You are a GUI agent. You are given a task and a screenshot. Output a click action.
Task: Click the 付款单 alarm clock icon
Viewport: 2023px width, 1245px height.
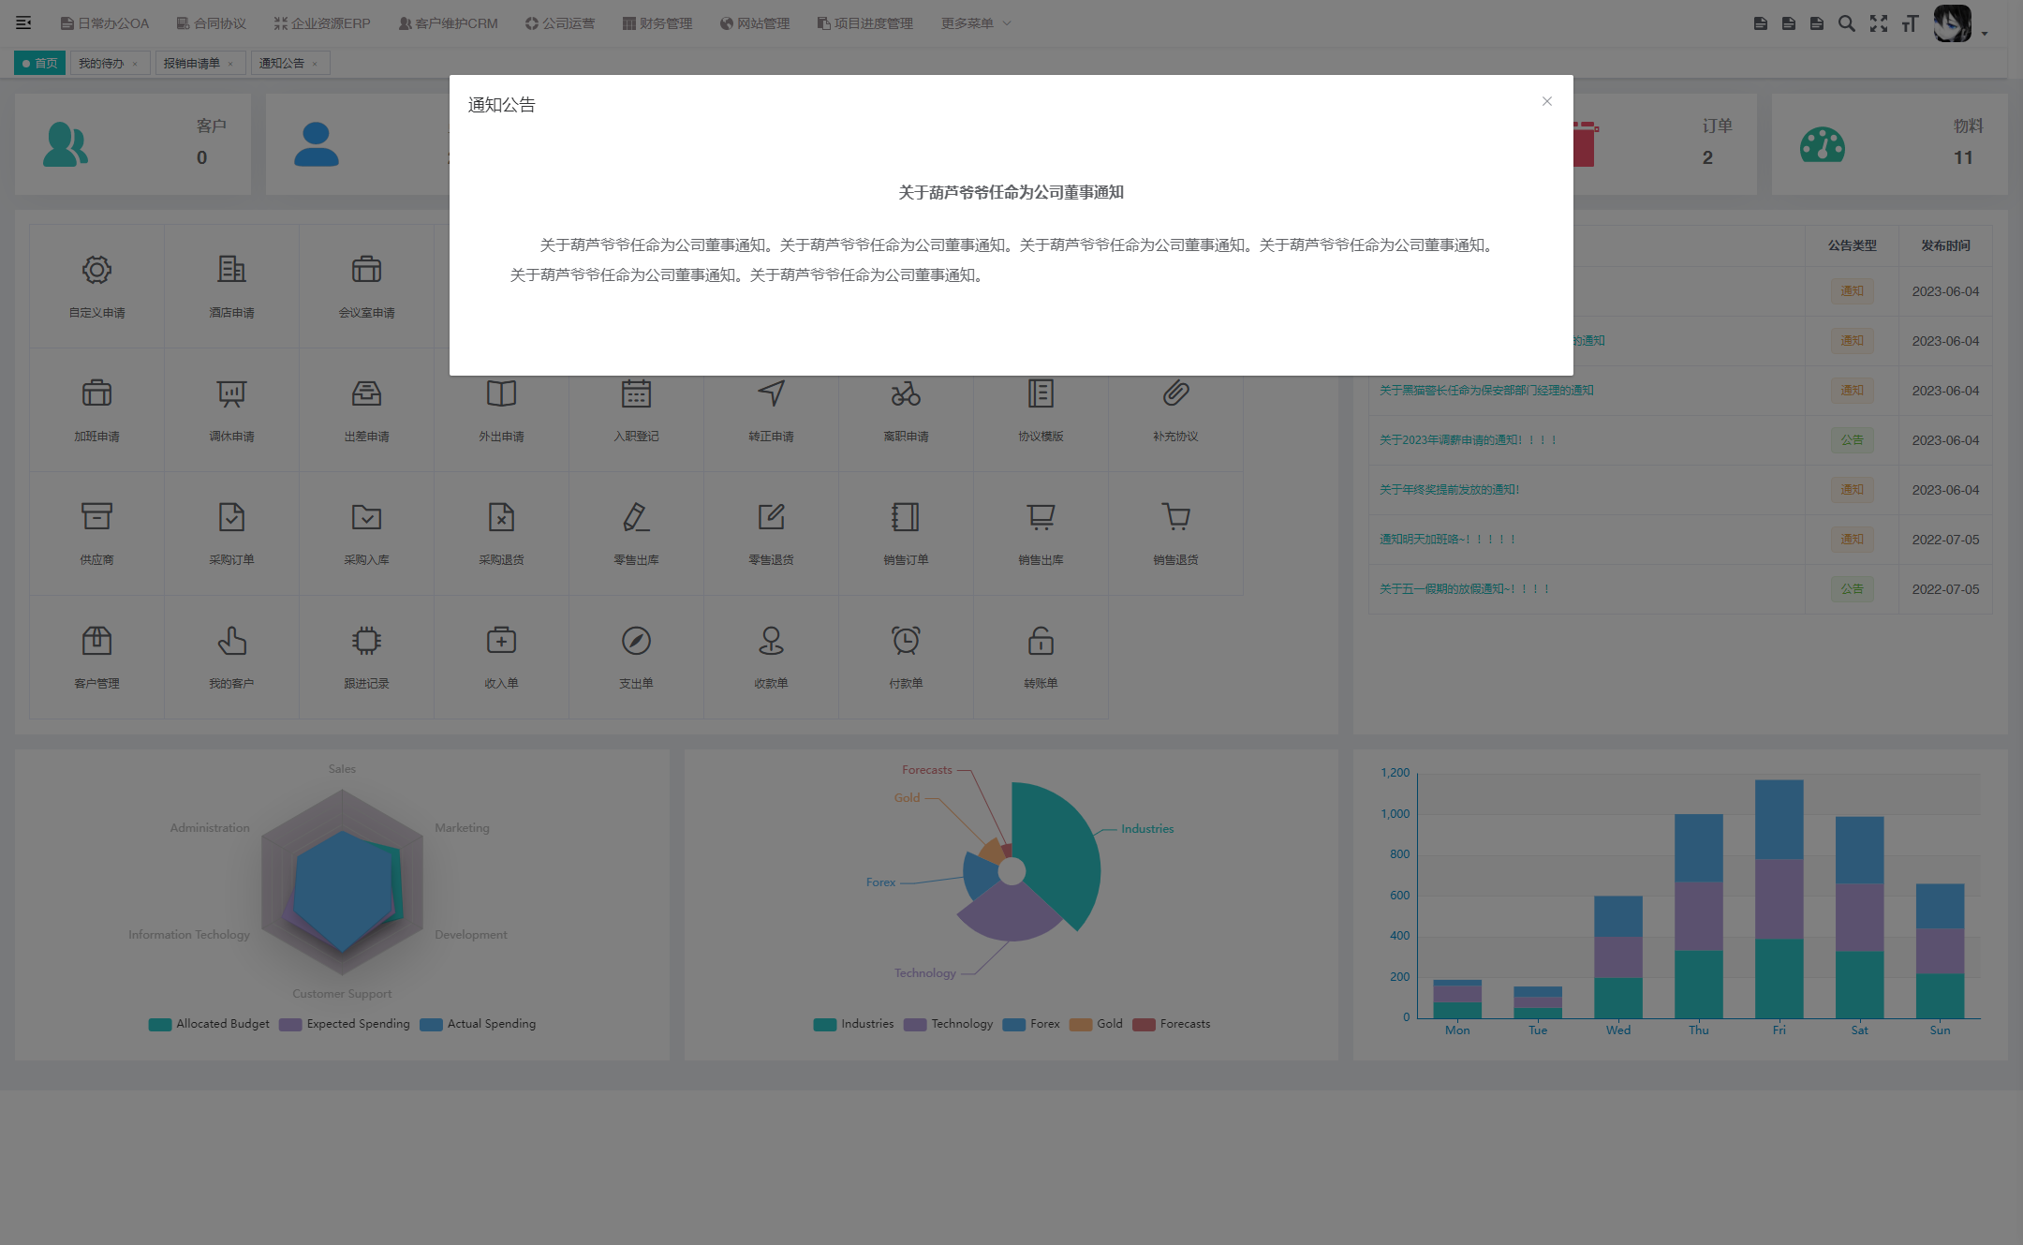[x=906, y=641]
